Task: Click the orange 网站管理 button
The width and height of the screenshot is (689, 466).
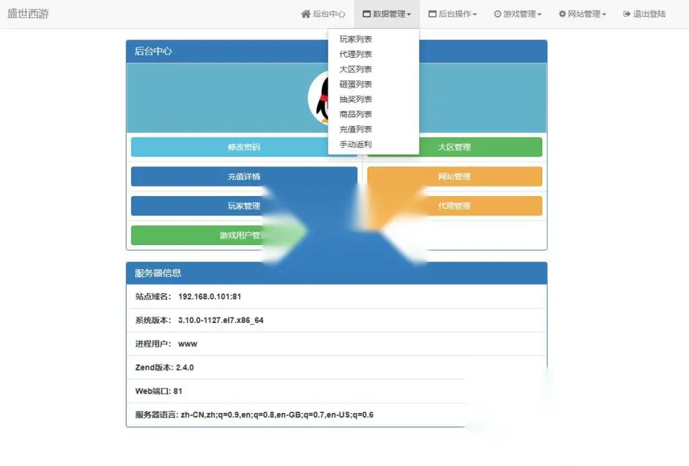Action: tap(454, 176)
